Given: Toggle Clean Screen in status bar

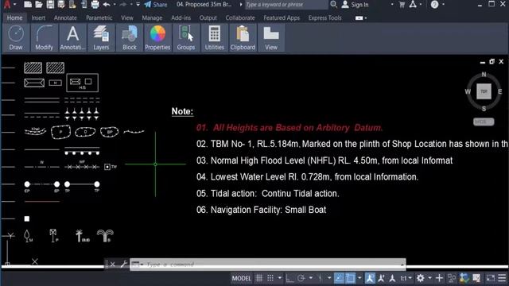Looking at the screenshot, I should pos(490,278).
